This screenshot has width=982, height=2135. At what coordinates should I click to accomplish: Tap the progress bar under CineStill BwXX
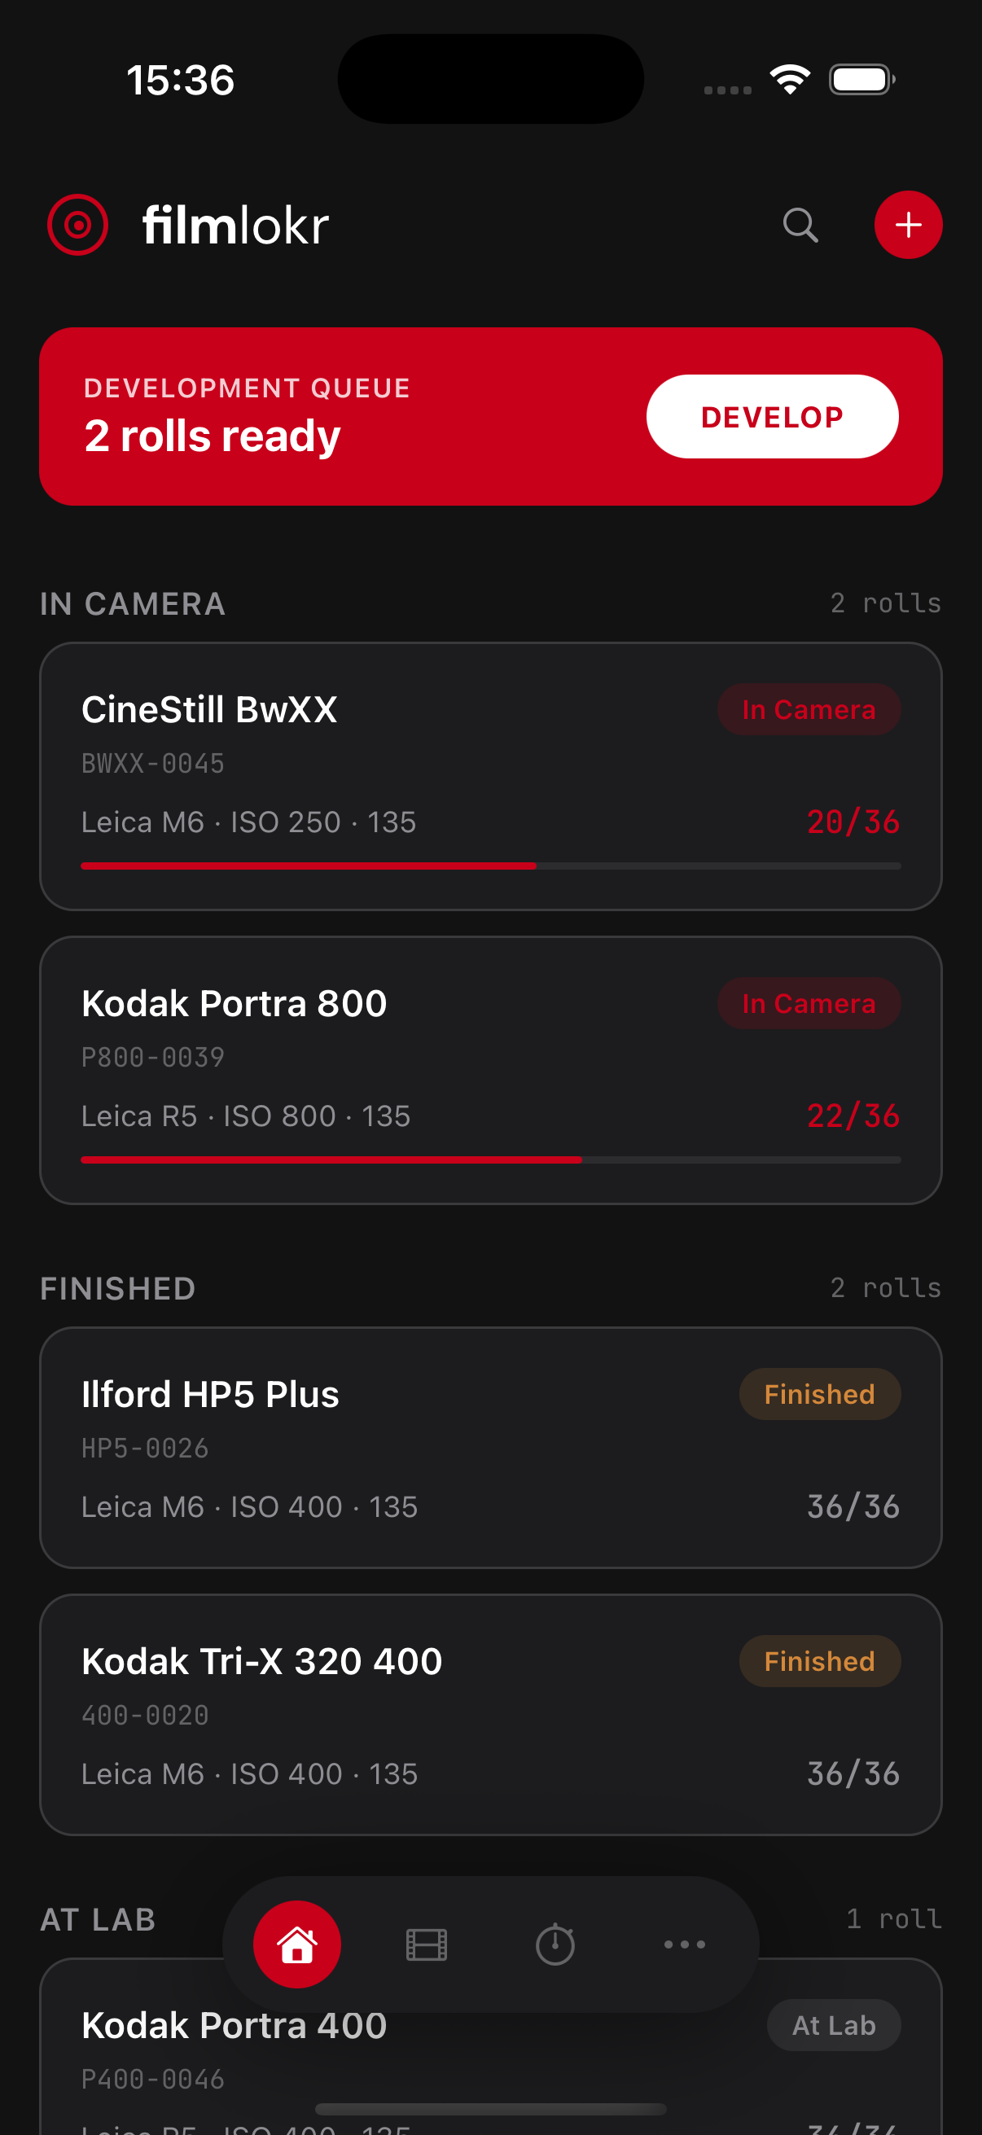[490, 866]
